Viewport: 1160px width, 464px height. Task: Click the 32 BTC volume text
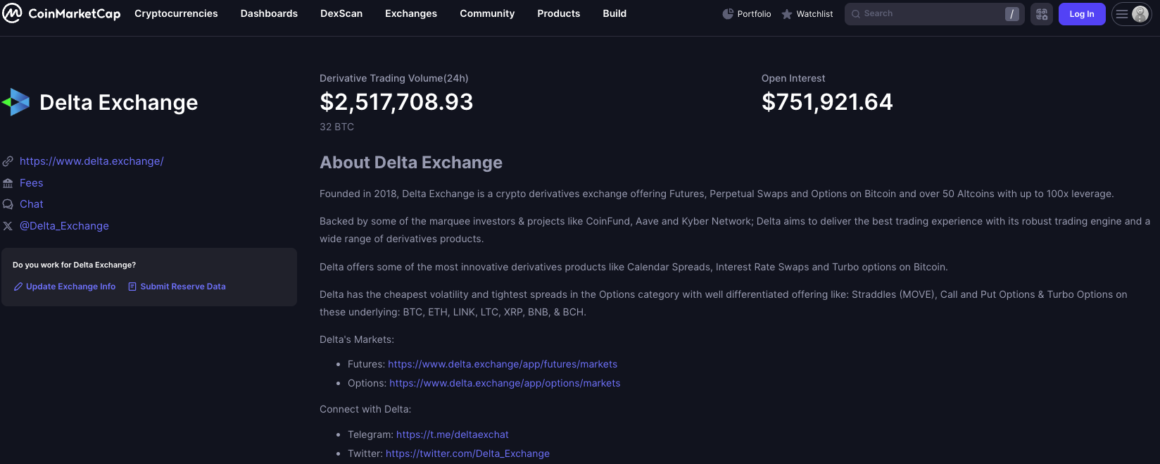click(x=336, y=127)
